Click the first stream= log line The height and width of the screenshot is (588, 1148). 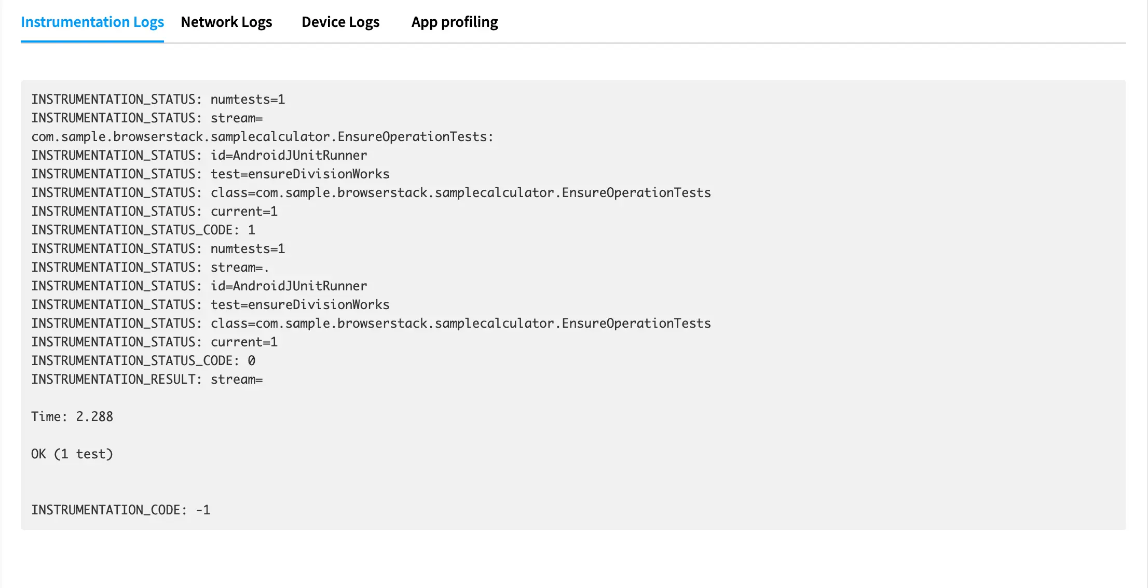coord(147,118)
